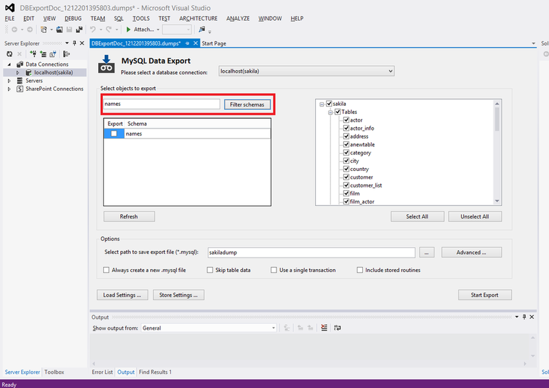Uncheck the actor_info checkbox
The height and width of the screenshot is (388, 549).
point(347,128)
